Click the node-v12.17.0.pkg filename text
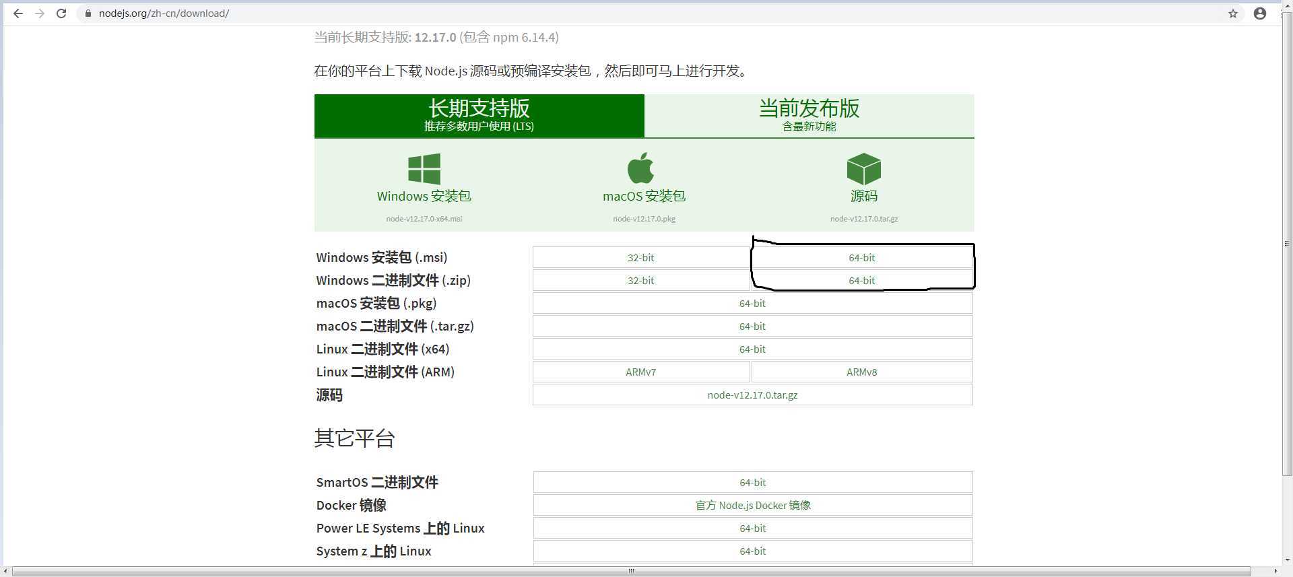 click(x=644, y=219)
